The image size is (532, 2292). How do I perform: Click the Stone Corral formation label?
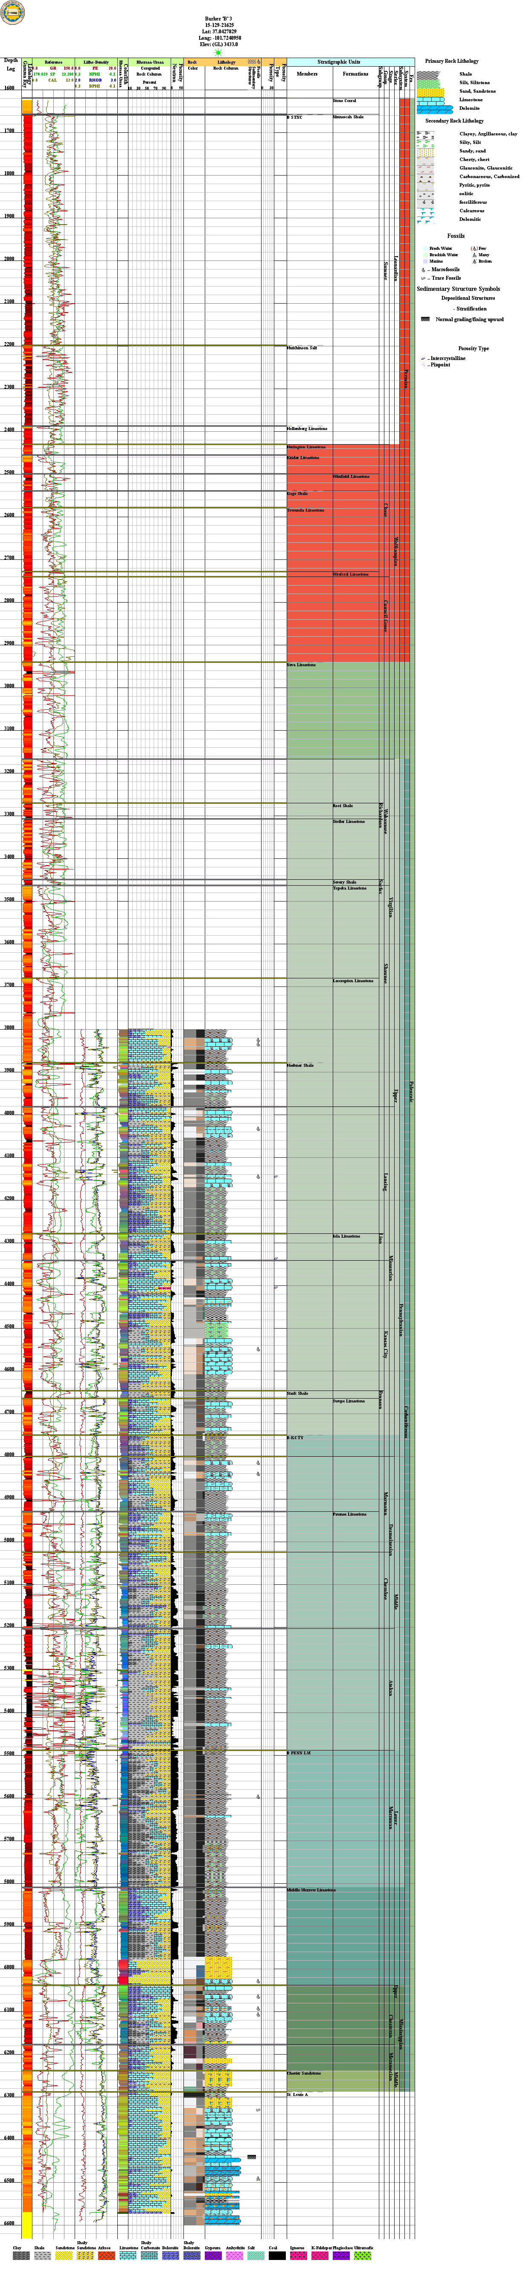(345, 100)
